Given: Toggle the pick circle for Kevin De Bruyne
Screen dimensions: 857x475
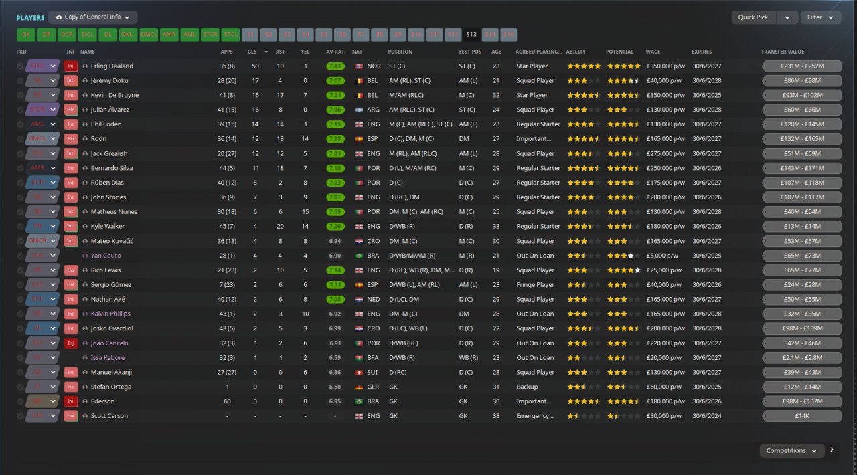Looking at the screenshot, I should (x=20, y=95).
